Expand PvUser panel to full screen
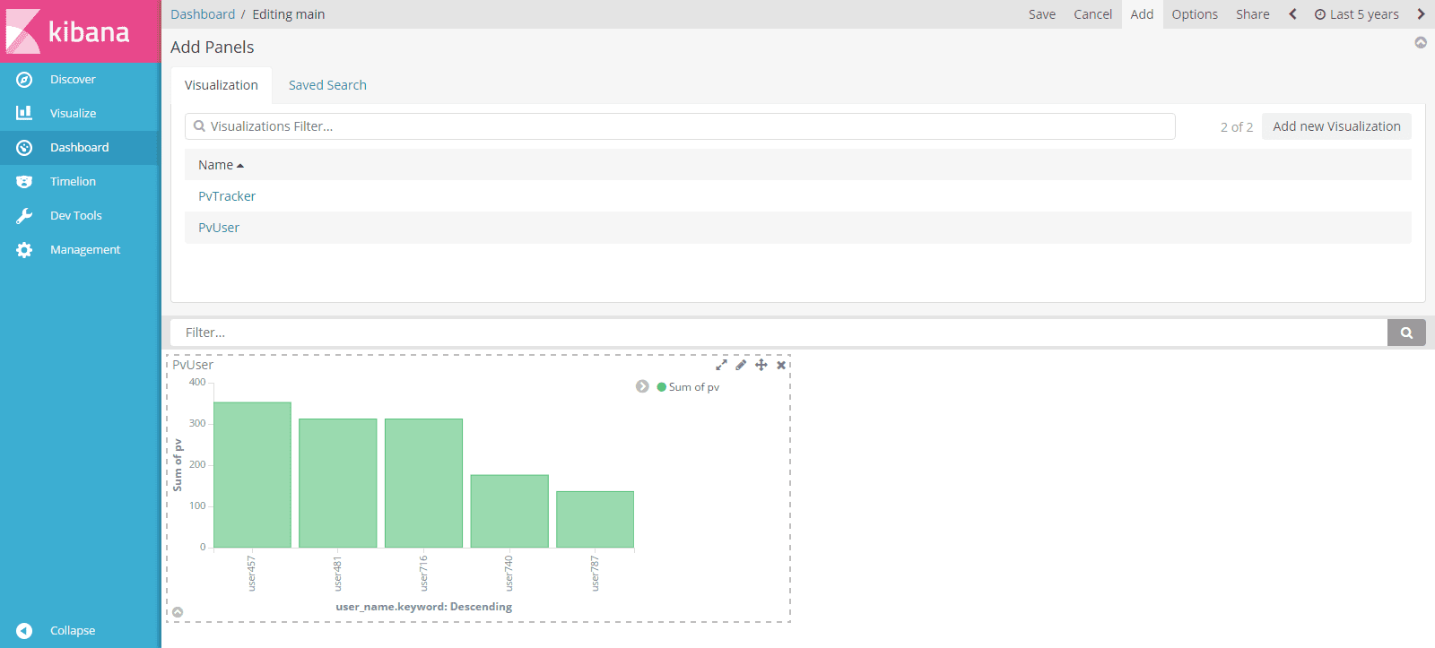The width and height of the screenshot is (1435, 648). coord(721,365)
